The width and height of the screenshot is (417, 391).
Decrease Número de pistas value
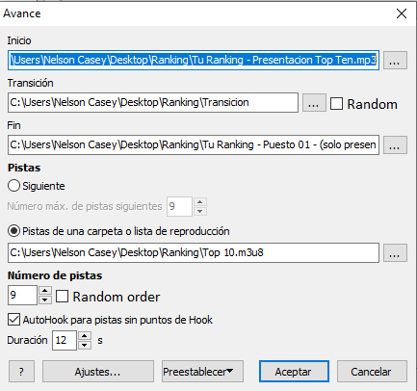coord(45,300)
